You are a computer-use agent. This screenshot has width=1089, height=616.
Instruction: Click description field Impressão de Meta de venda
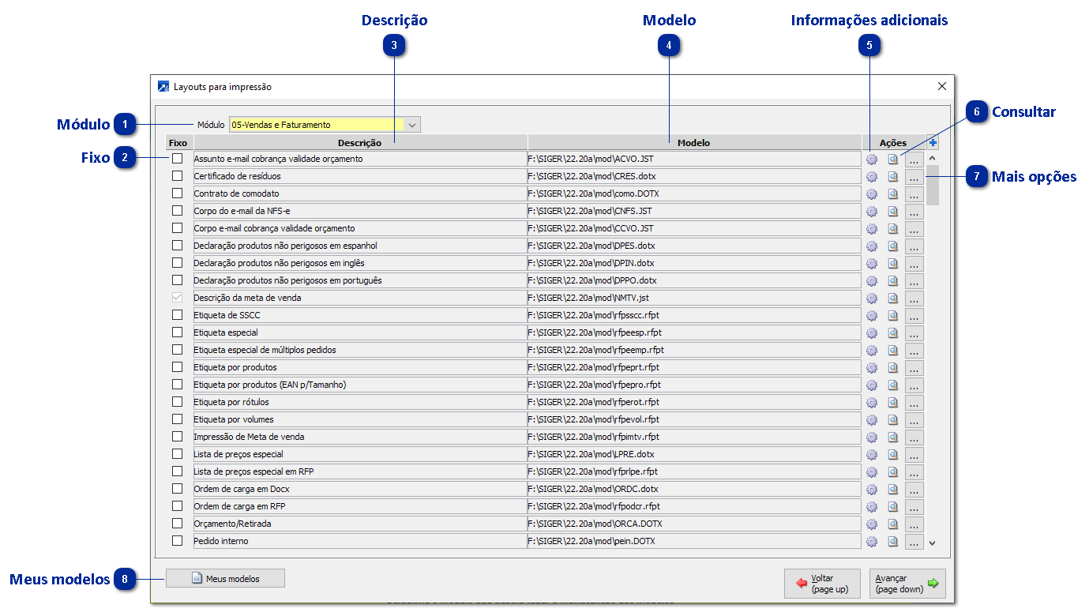(360, 438)
